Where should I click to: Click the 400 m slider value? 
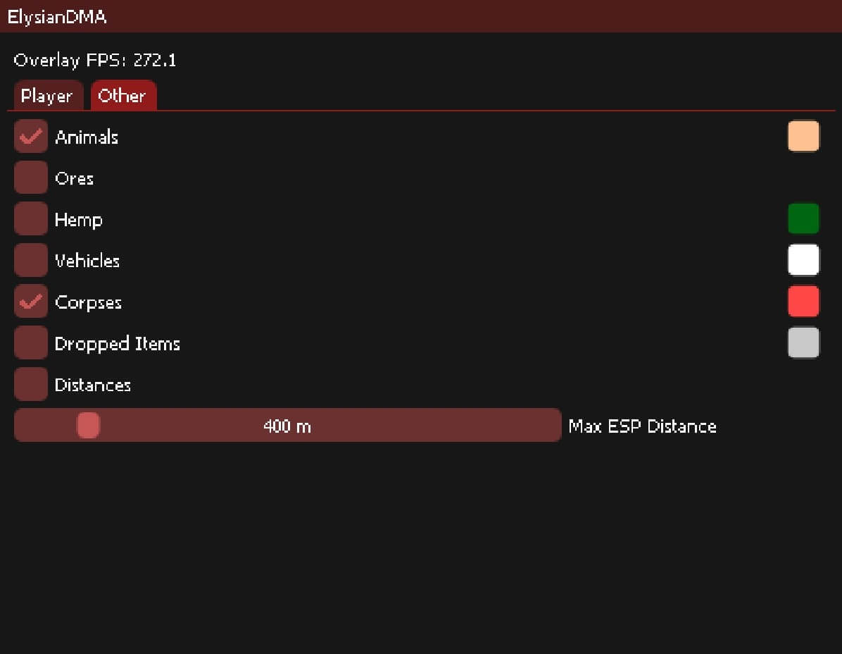tap(287, 426)
